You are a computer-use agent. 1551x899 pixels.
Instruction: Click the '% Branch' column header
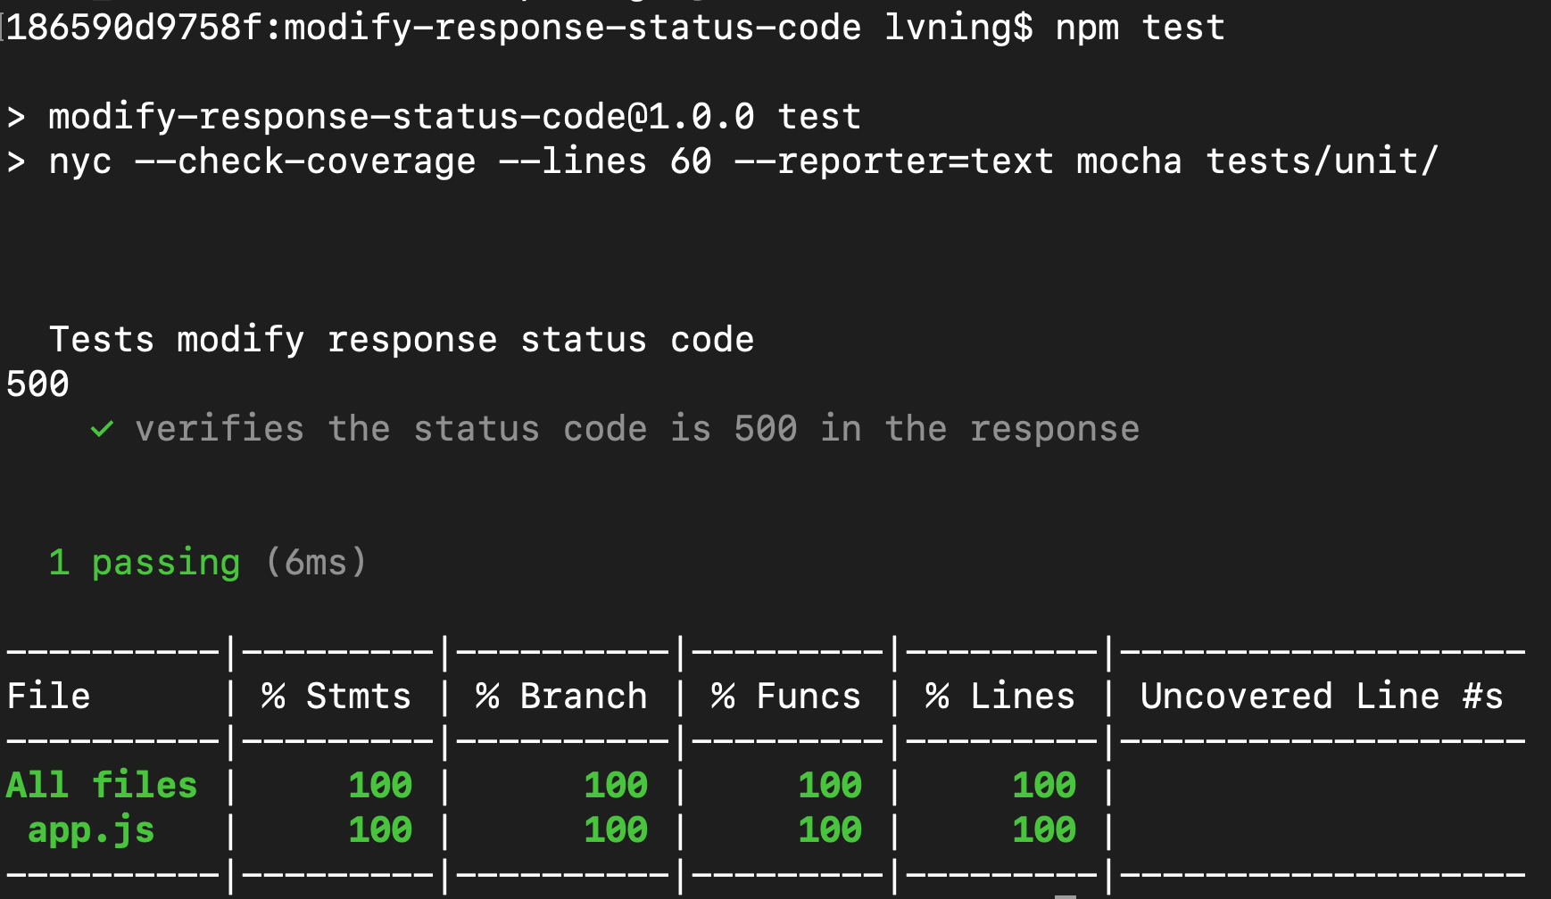(561, 697)
